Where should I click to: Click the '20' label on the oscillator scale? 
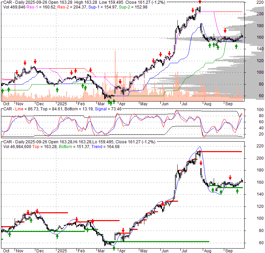pos(261,134)
